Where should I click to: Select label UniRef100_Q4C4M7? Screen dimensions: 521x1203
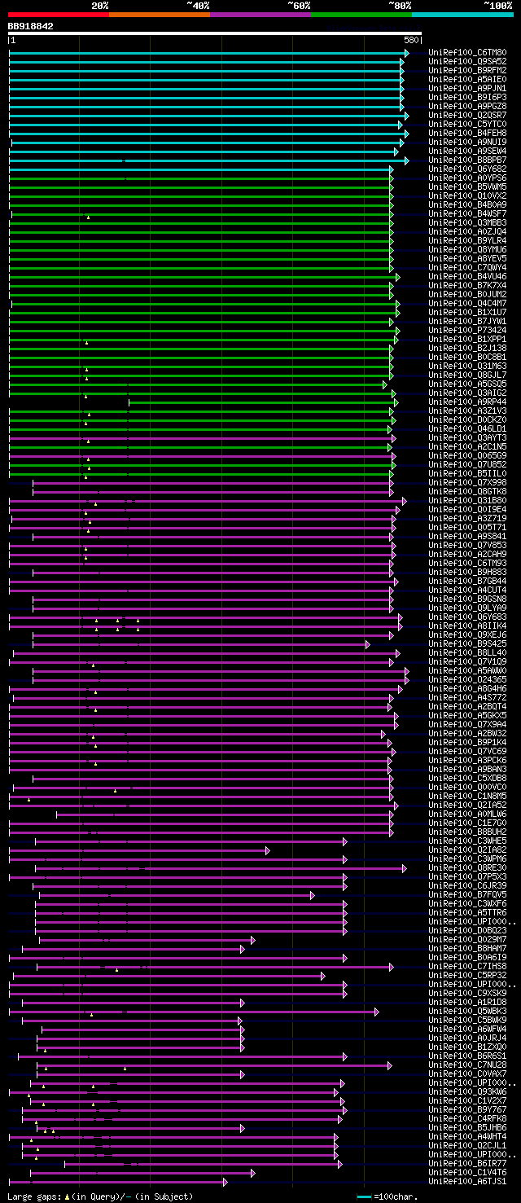[x=467, y=304]
